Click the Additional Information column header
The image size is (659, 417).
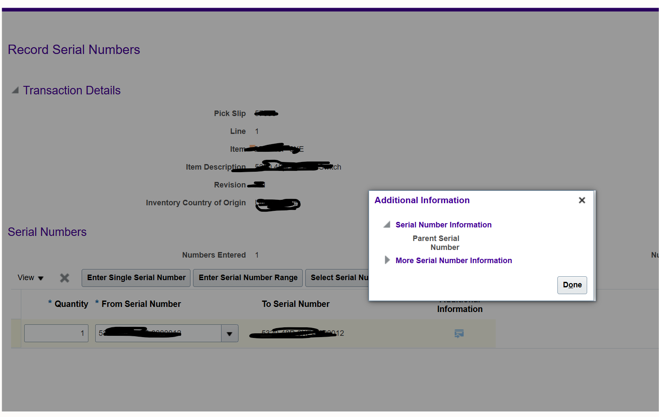coord(460,304)
